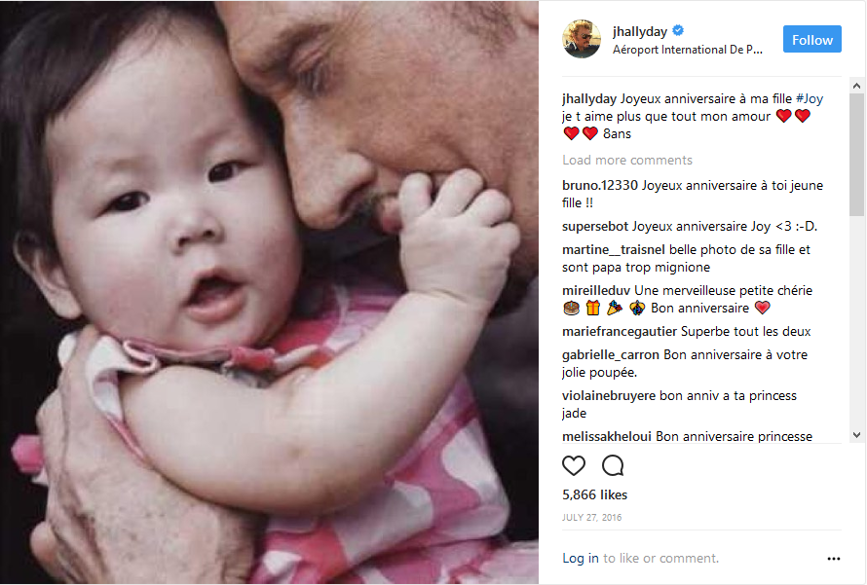
Task: View the 5,866 likes list
Action: (594, 494)
